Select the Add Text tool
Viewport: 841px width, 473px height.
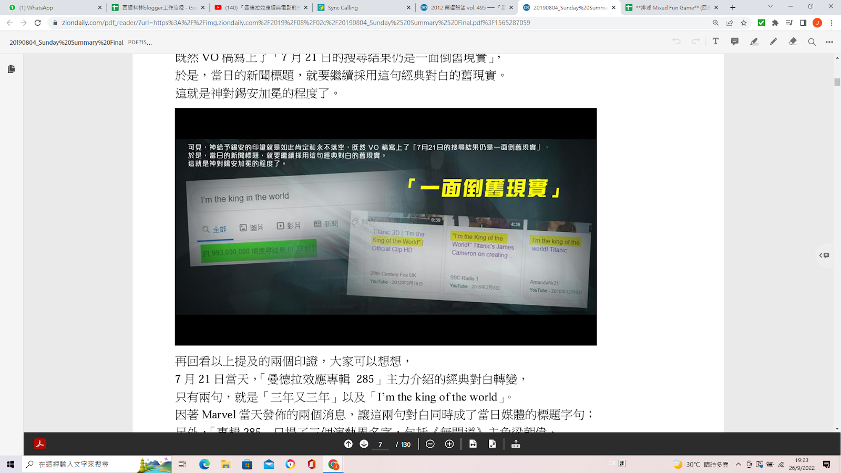click(715, 42)
